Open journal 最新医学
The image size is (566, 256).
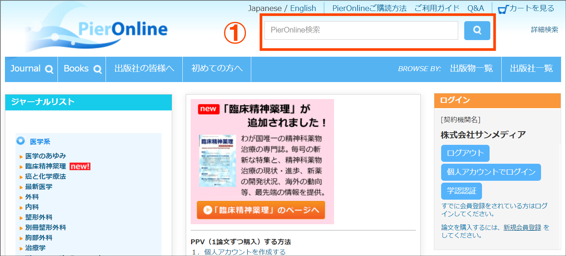(39, 186)
